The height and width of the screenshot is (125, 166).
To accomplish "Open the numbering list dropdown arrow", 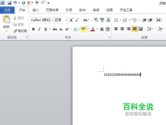I will click(x=129, y=20).
